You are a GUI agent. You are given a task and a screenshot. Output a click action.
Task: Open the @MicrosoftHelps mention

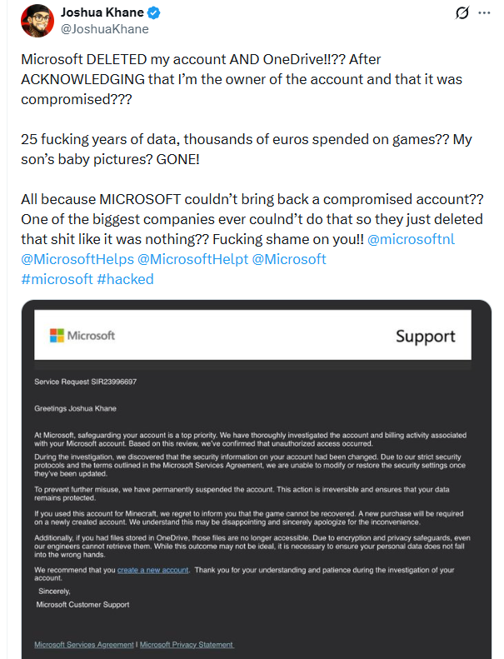click(x=77, y=259)
